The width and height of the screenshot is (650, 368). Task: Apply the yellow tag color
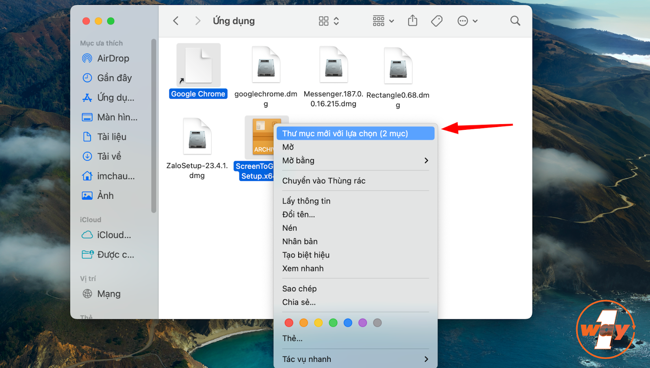tap(318, 323)
